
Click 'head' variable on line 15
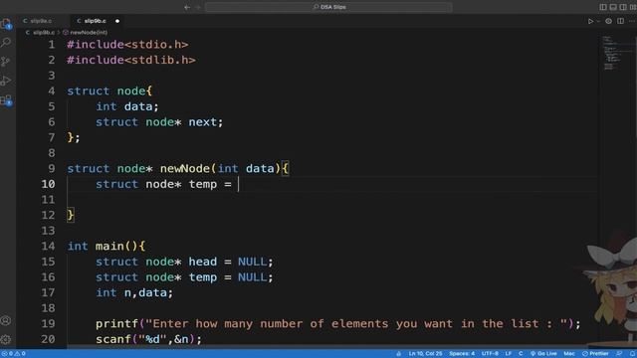pyautogui.click(x=203, y=262)
